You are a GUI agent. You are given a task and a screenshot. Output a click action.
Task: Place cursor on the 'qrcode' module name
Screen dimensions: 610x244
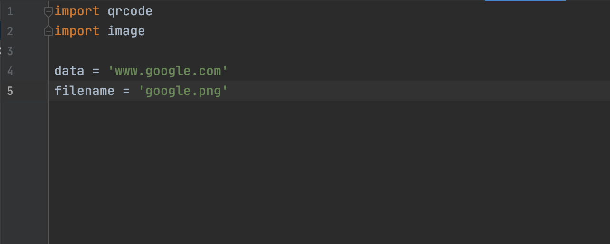coord(130,11)
